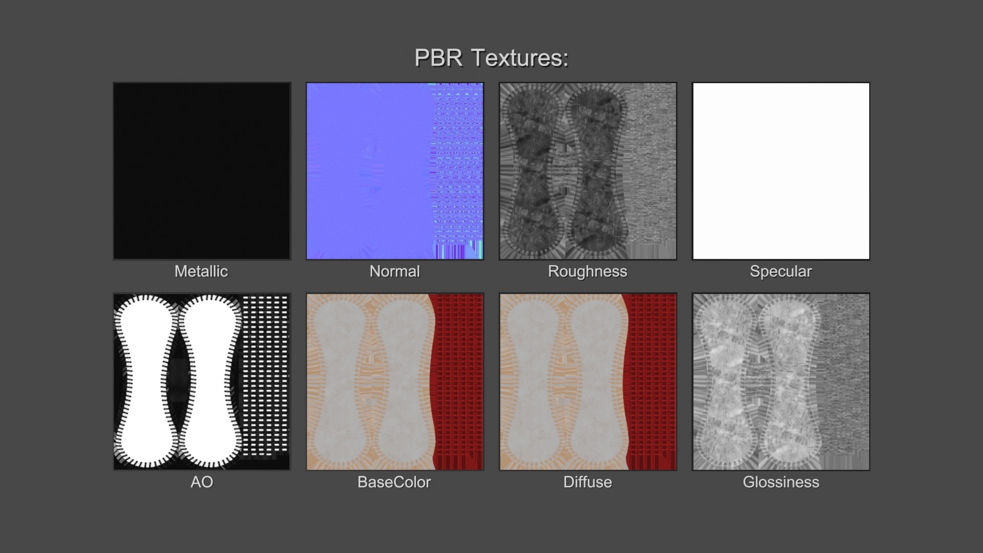Click the Normal label text
The height and width of the screenshot is (553, 983).
[x=395, y=271]
